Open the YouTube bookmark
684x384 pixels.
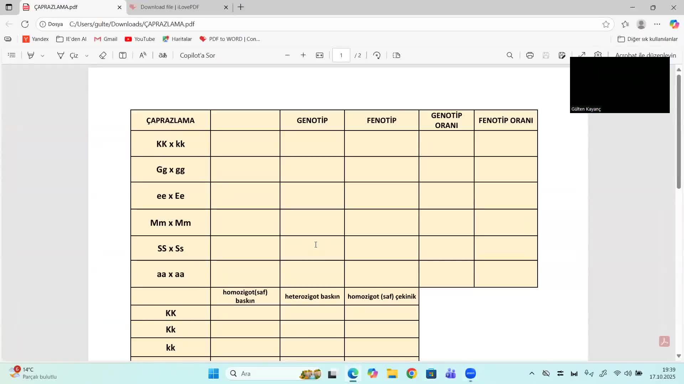(140, 39)
